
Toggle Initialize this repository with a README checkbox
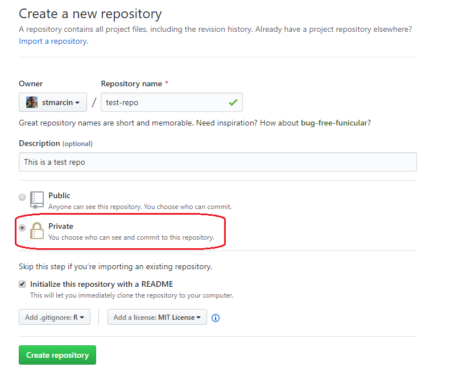point(22,284)
